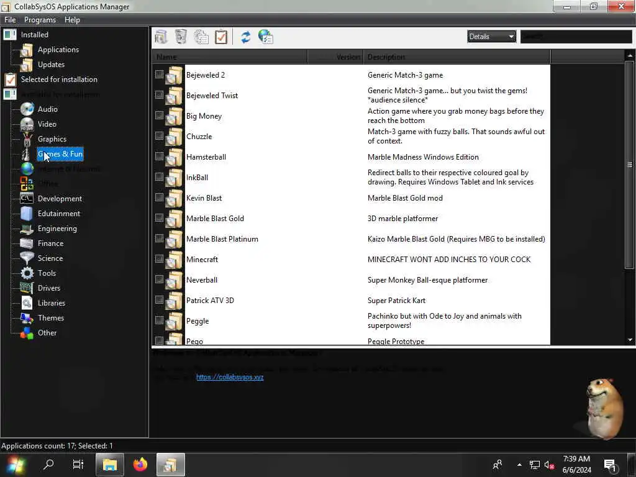Click the Selected for installation clipboard icon
The image size is (636, 477).
tap(10, 79)
